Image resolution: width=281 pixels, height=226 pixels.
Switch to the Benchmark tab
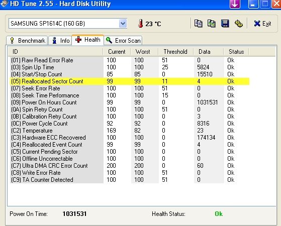click(27, 41)
